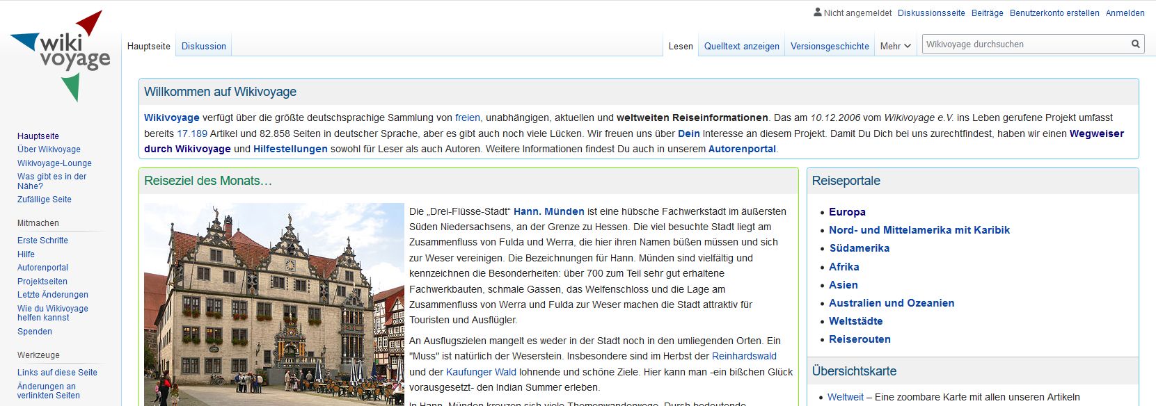Open Über Wikivoyage sidebar link
Viewport: 1156px width, 406px height.
coord(49,149)
